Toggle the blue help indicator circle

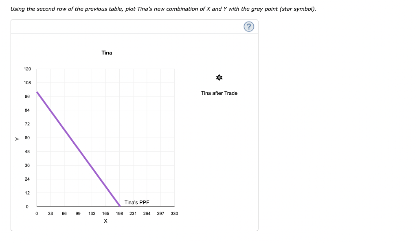pos(249,26)
